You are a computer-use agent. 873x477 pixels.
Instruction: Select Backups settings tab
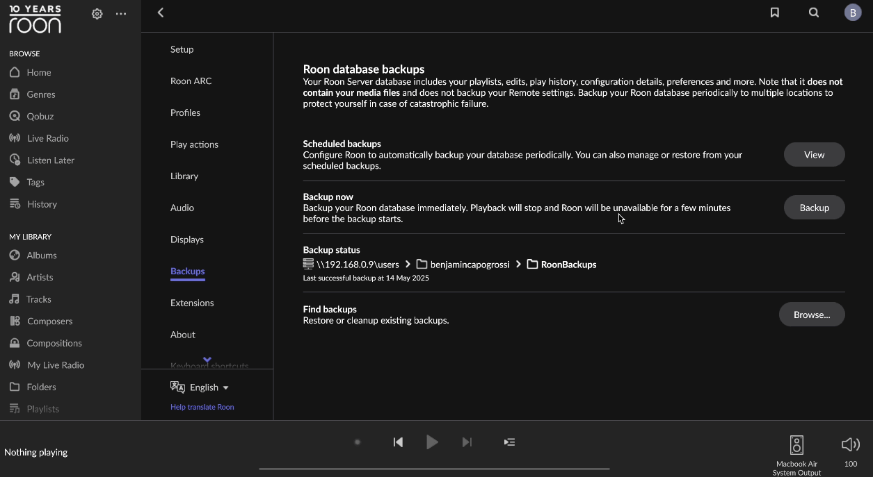click(x=188, y=271)
